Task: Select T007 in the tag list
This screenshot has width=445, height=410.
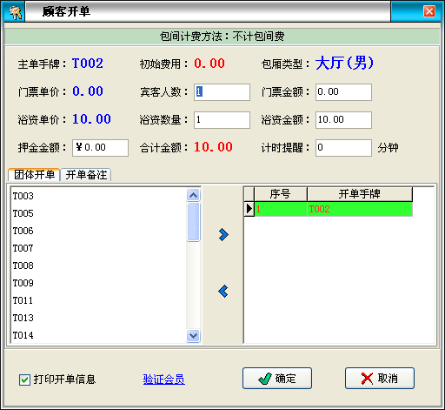Action: pos(23,248)
